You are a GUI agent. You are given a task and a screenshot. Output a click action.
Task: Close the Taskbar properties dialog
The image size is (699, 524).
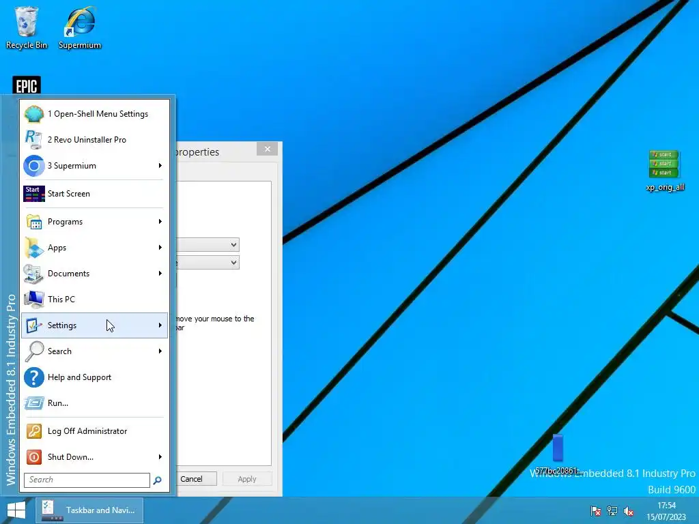pos(267,149)
